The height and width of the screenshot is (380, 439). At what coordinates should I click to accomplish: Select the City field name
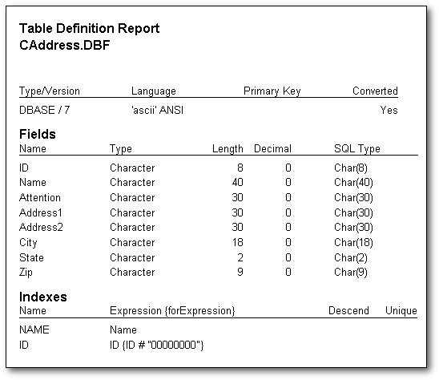(x=28, y=243)
